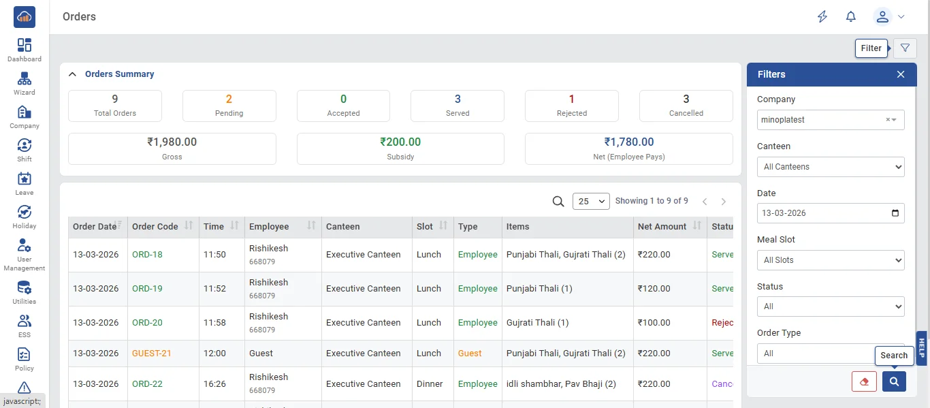
Task: Open the Wizard sidebar item
Action: click(25, 84)
